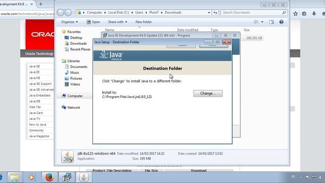Open Documents library in navigation pane
This screenshot has height=183, width=325.
[x=79, y=67]
